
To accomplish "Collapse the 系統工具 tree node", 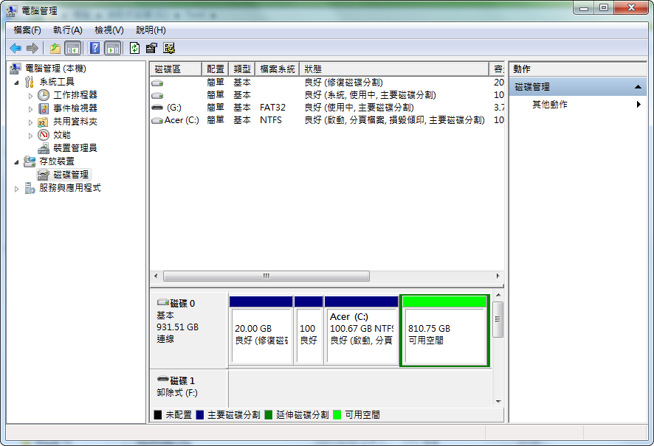I will pyautogui.click(x=17, y=83).
